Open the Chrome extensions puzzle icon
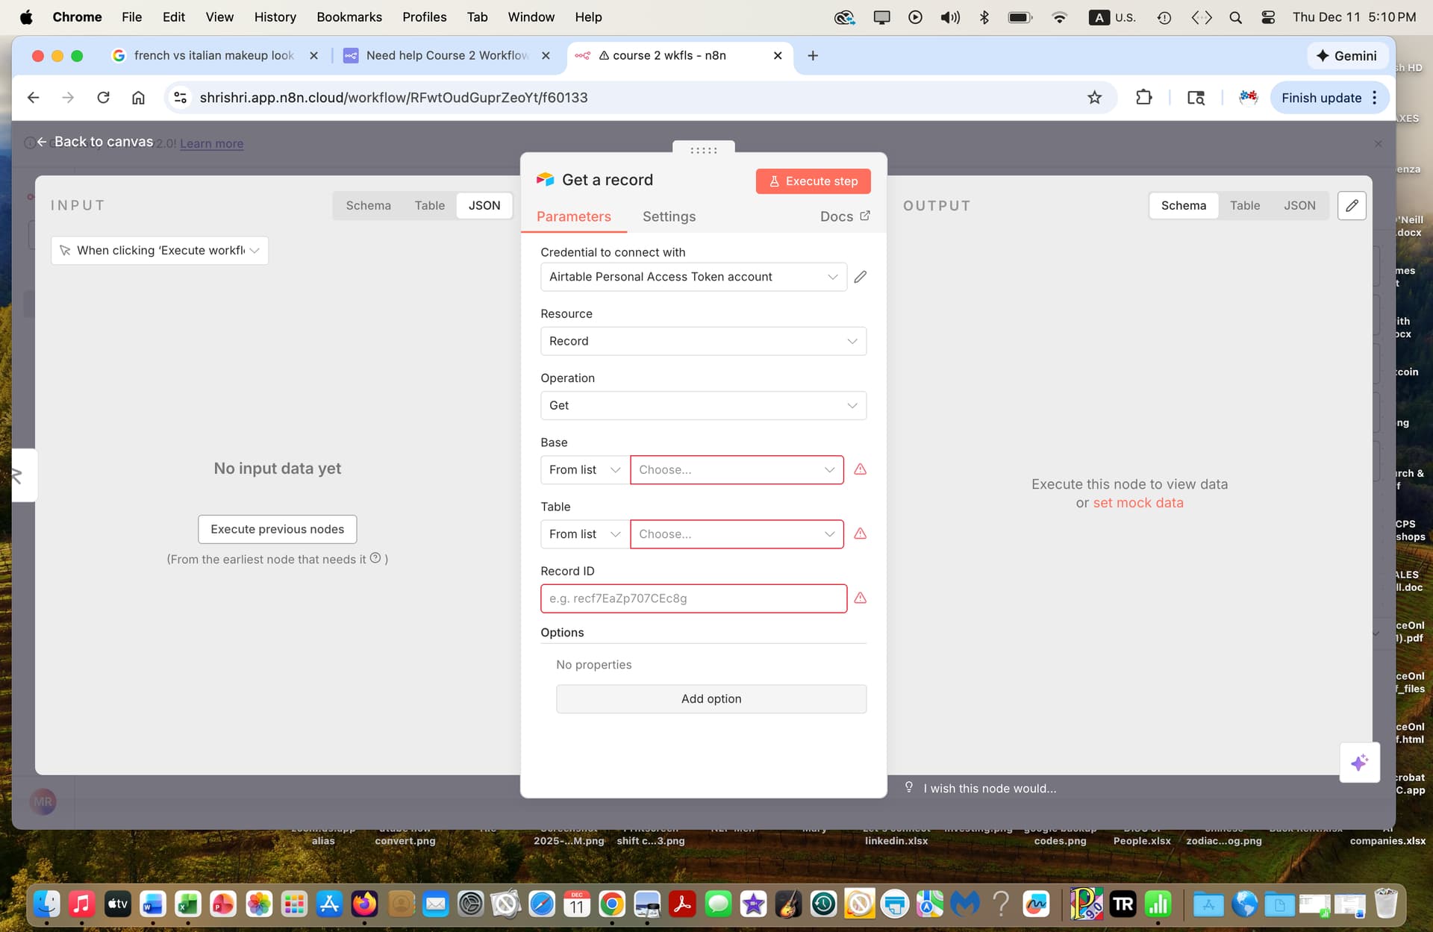Viewport: 1433px width, 932px height. 1143,98
